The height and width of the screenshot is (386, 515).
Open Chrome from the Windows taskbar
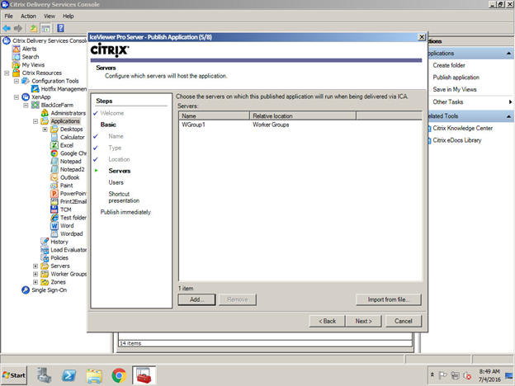(x=119, y=375)
